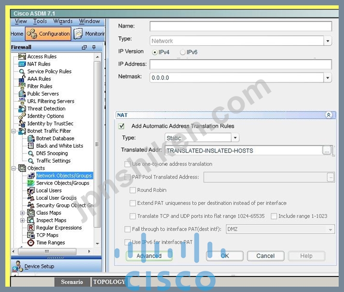The height and width of the screenshot is (292, 344).
Task: Click the Cancel button
Action: pos(265,256)
